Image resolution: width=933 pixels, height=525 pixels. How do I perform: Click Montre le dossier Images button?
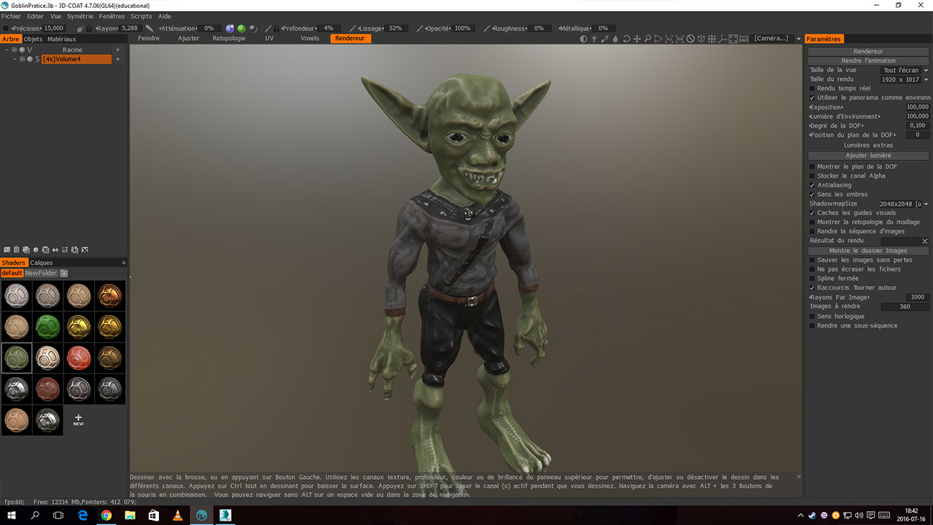point(868,250)
